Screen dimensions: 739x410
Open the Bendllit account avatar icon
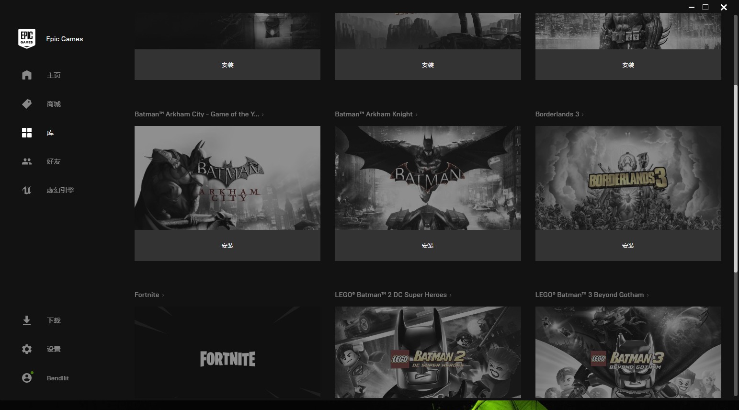pos(27,378)
